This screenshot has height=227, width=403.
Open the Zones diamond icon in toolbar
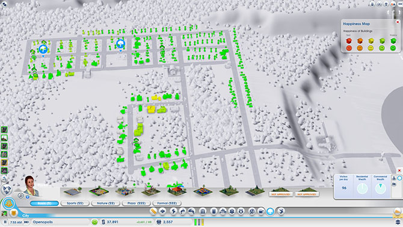coord(163,211)
